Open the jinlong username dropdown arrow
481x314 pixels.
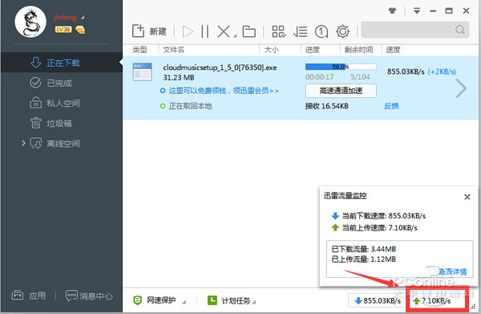tap(83, 18)
